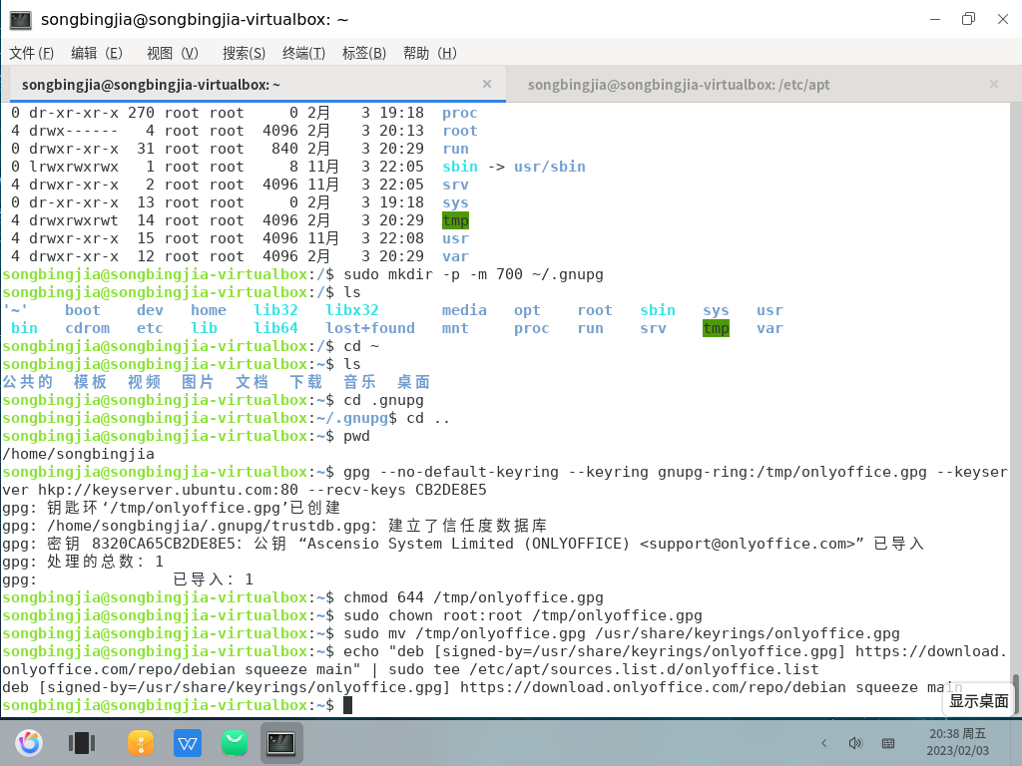The width and height of the screenshot is (1022, 766).
Task: Click the terminal icon in the title bar
Action: [x=20, y=20]
